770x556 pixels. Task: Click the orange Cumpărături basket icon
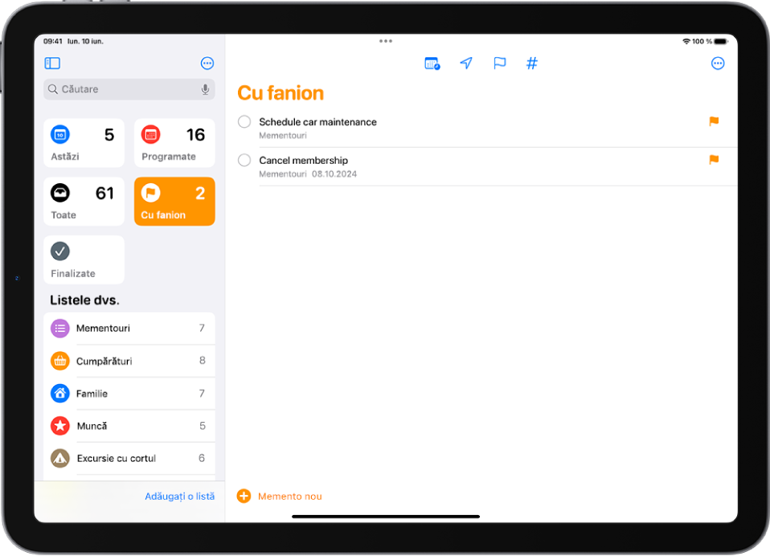(60, 362)
